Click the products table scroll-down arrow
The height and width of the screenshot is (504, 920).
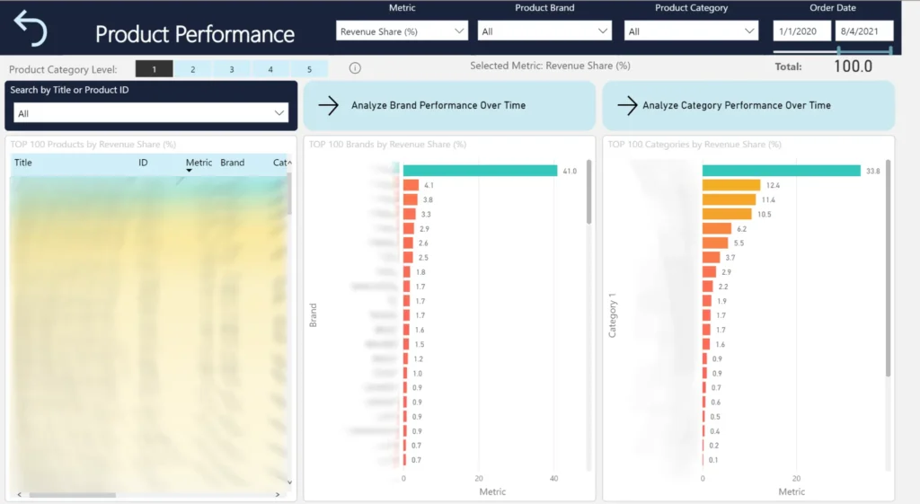(289, 482)
